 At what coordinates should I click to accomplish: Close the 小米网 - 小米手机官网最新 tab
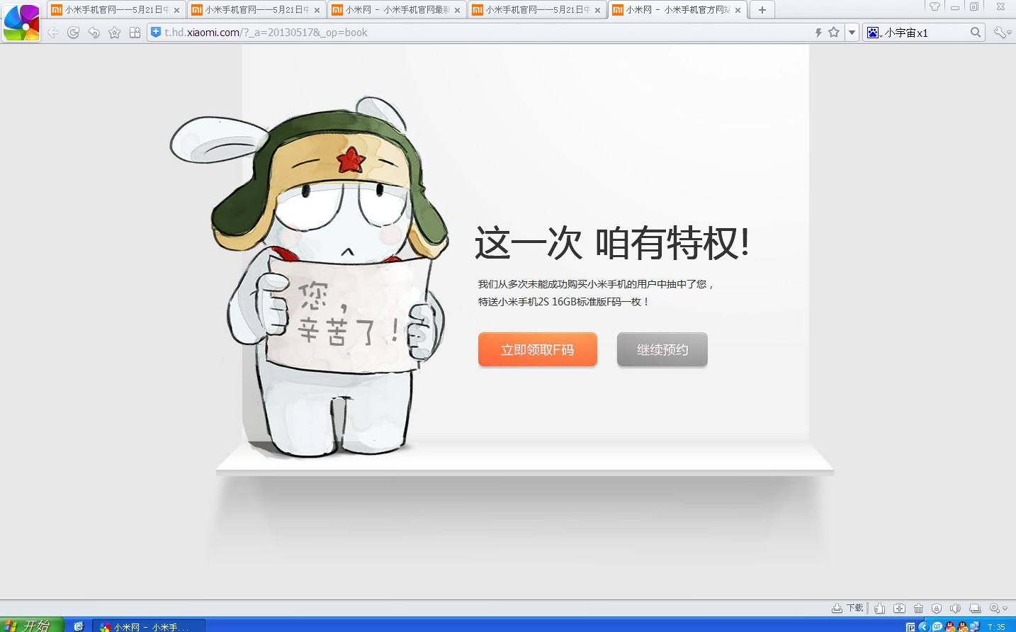click(x=458, y=11)
